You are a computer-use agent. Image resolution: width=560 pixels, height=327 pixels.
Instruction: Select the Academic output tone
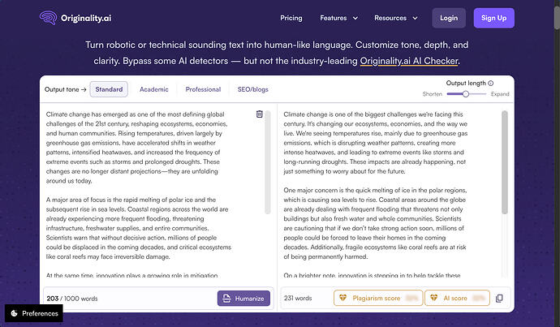click(x=154, y=89)
